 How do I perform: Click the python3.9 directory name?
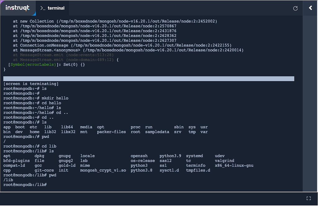[170, 156]
